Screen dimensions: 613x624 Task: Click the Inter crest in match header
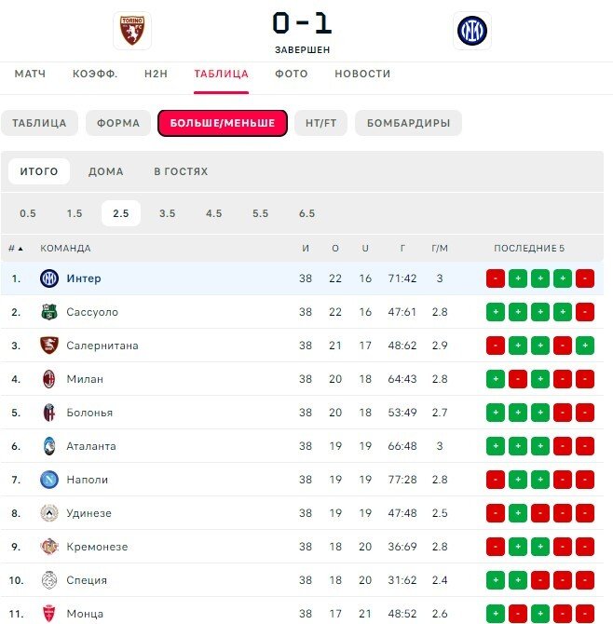(x=471, y=31)
